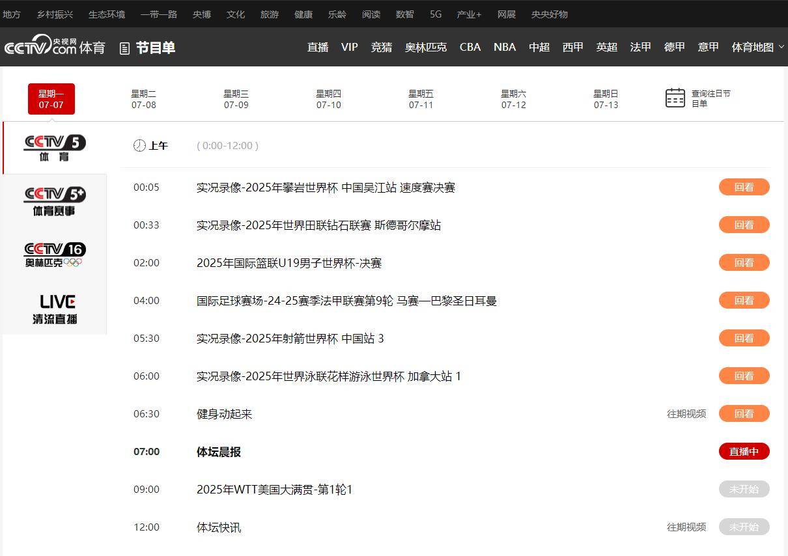The height and width of the screenshot is (556, 788).
Task: Click 未开始 for WTT美国大满贯
Action: 744,489
